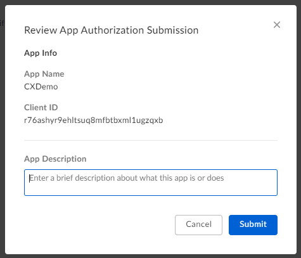Click empty area inside description box's lower part
This screenshot has width=301, height=258.
point(151,190)
